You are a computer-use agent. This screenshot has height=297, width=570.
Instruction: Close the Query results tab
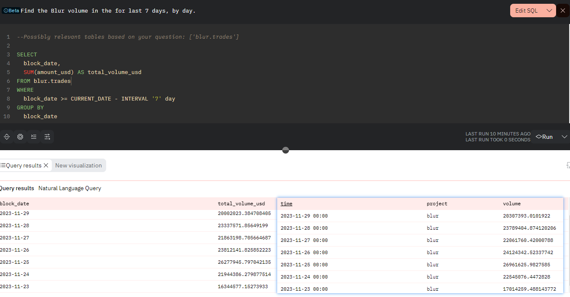[46, 165]
